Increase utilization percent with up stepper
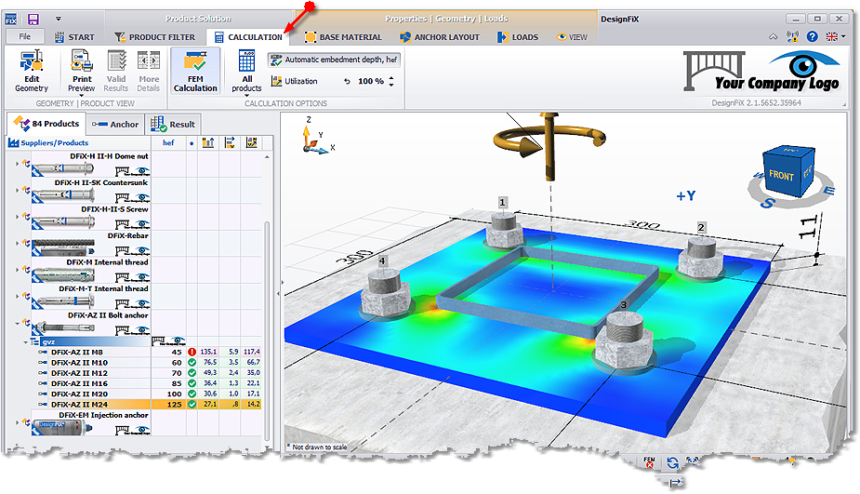This screenshot has height=494, width=860. coord(391,78)
